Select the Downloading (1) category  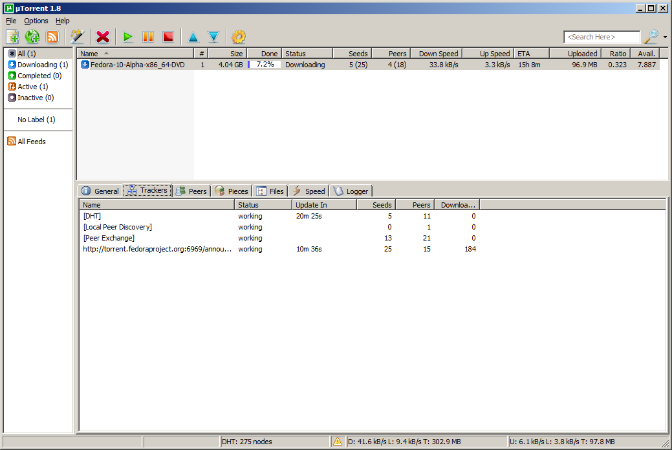38,65
